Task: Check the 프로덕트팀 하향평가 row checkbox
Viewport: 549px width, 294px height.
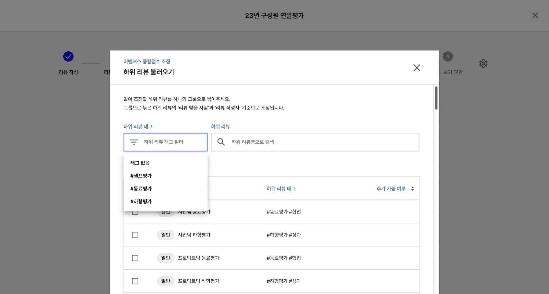Action: tap(135, 281)
